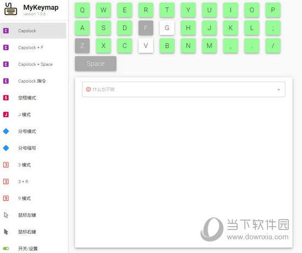Image resolution: width=302 pixels, height=253 pixels.
Task: Click the purple Capslock + Space icon
Action: [6, 64]
